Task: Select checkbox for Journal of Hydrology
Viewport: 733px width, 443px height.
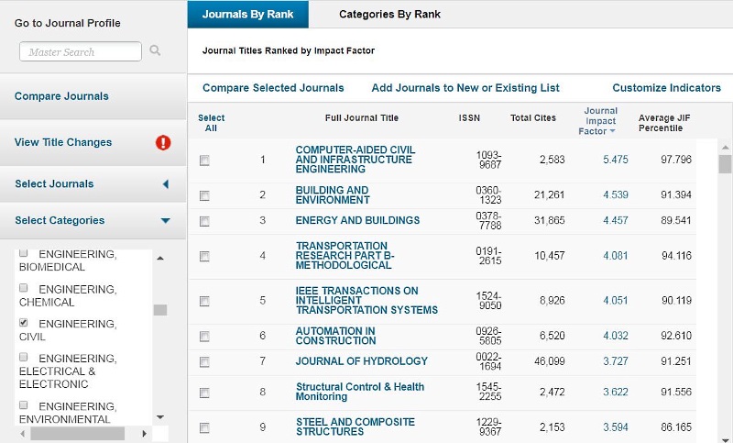Action: [x=204, y=362]
